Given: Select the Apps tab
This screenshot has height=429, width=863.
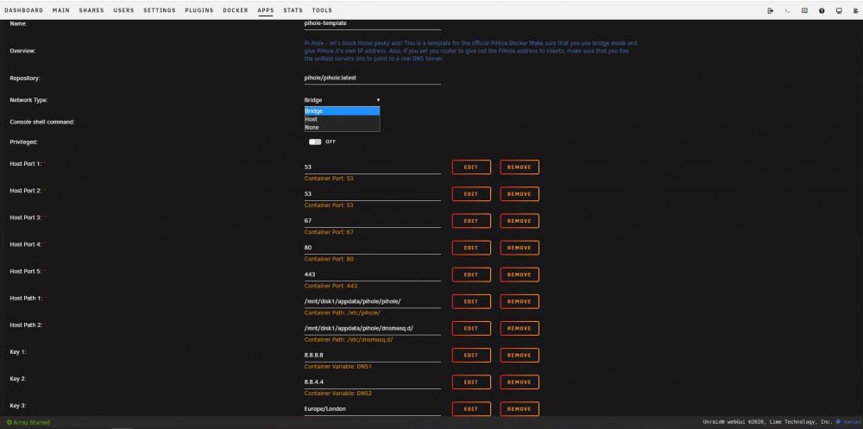Looking at the screenshot, I should pyautogui.click(x=266, y=10).
